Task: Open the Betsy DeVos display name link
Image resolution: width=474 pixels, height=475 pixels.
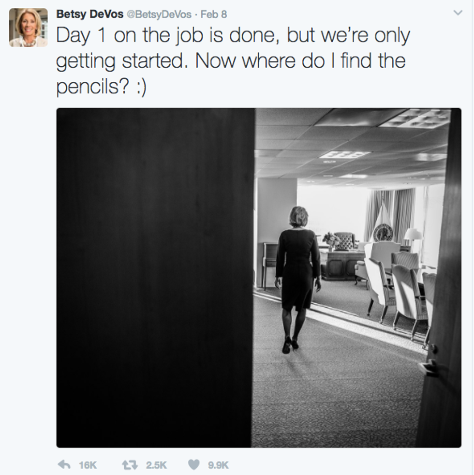Action: coord(89,14)
